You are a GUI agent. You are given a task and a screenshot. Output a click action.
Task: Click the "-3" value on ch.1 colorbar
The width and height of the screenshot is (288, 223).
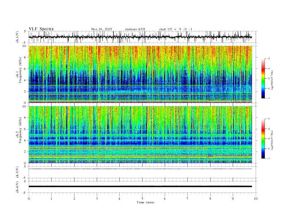(268, 59)
